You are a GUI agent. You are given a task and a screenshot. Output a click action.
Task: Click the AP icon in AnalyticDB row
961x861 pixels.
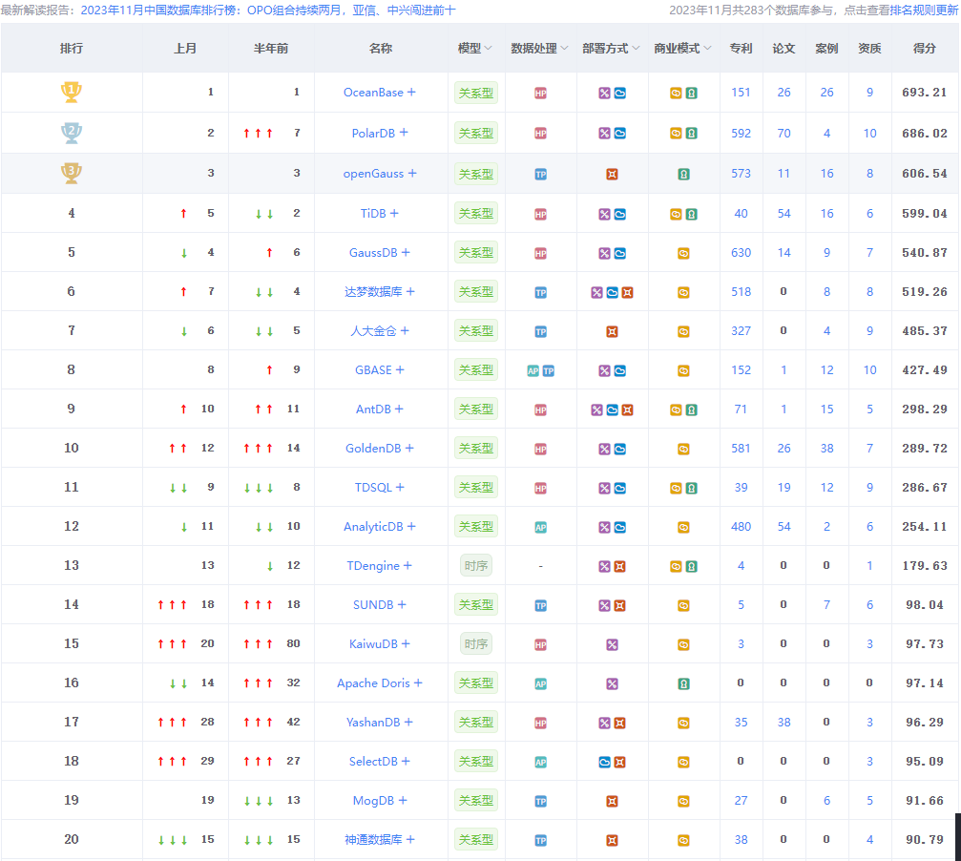[540, 527]
